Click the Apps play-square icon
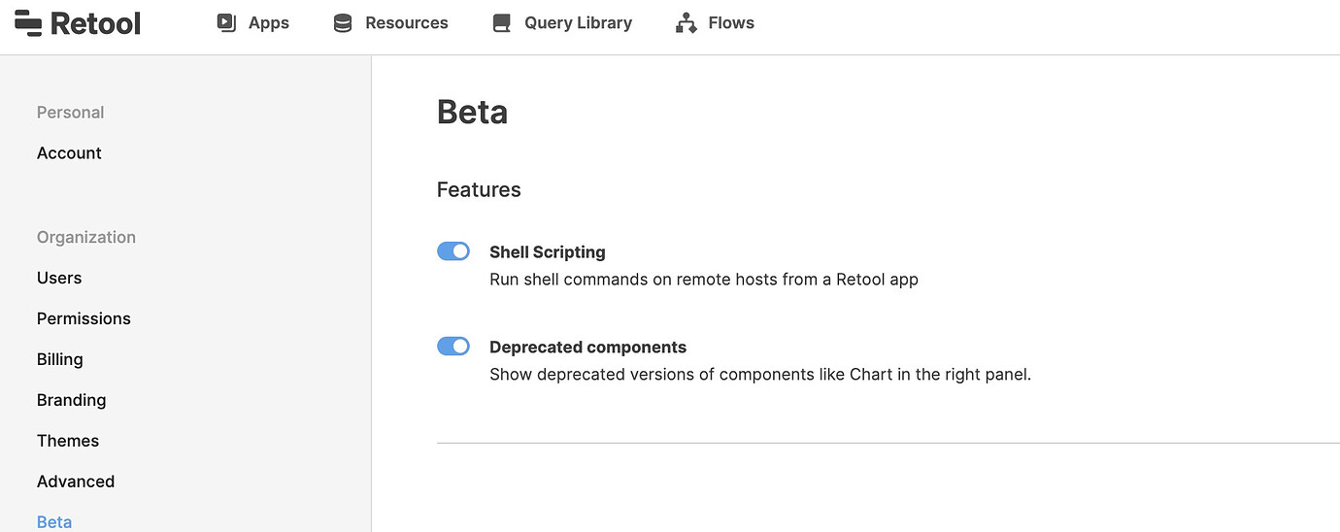The height and width of the screenshot is (532, 1340). (x=226, y=22)
